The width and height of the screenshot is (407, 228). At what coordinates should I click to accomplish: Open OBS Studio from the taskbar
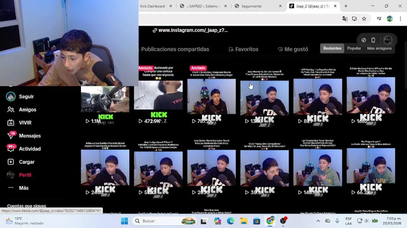(x=283, y=221)
